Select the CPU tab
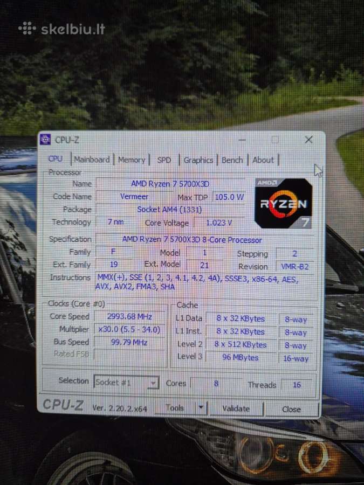 (55, 158)
